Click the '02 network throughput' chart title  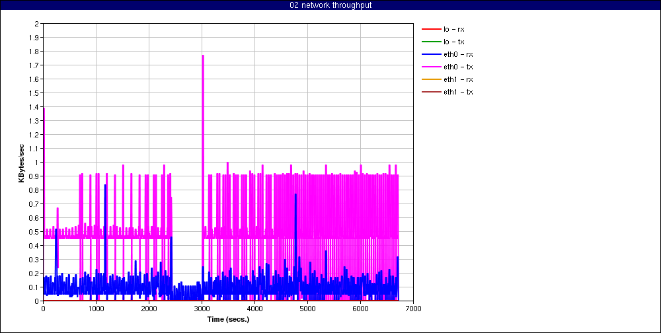330,5
